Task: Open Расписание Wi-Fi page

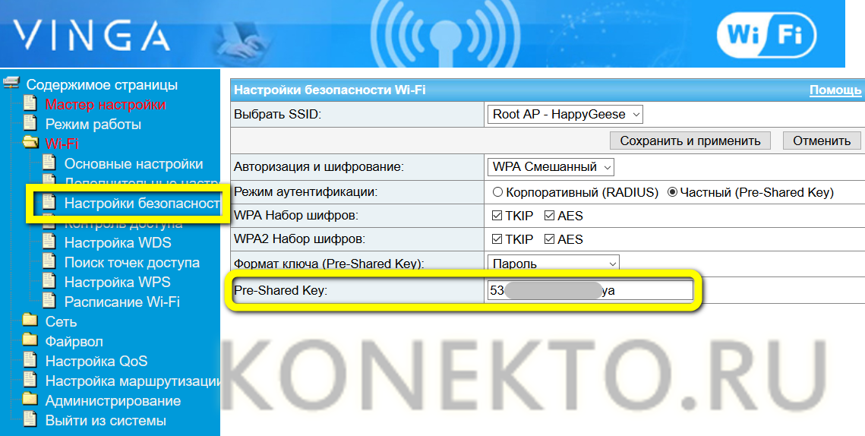Action: coord(122,302)
